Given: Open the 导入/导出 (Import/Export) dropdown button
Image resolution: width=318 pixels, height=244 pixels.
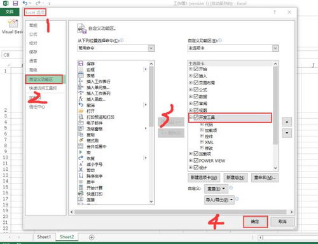Looking at the screenshot, I should [219, 200].
